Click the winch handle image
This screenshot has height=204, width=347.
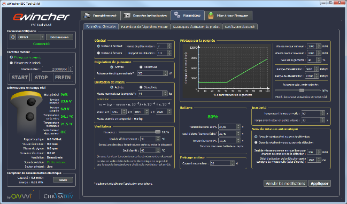(26, 113)
